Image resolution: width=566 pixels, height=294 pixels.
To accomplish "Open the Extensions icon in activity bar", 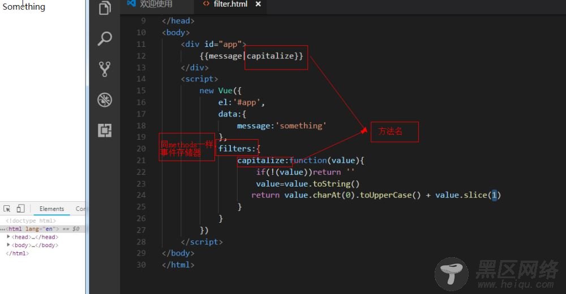I will pos(105,130).
